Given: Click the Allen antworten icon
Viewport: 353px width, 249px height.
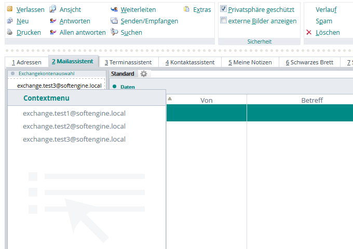Looking at the screenshot, I should tap(53, 32).
